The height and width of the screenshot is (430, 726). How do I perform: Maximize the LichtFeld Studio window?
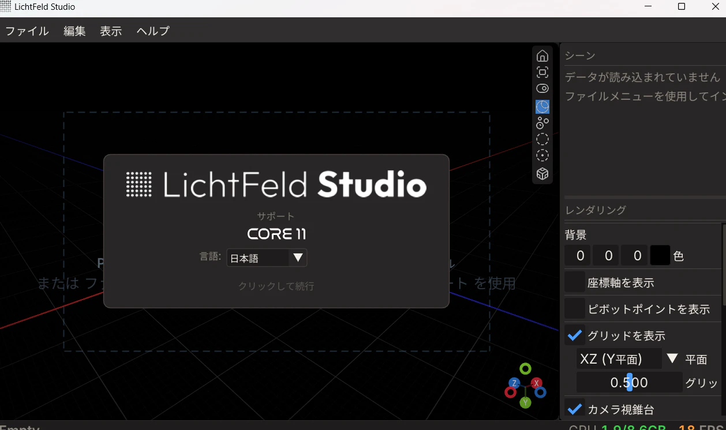(x=682, y=7)
